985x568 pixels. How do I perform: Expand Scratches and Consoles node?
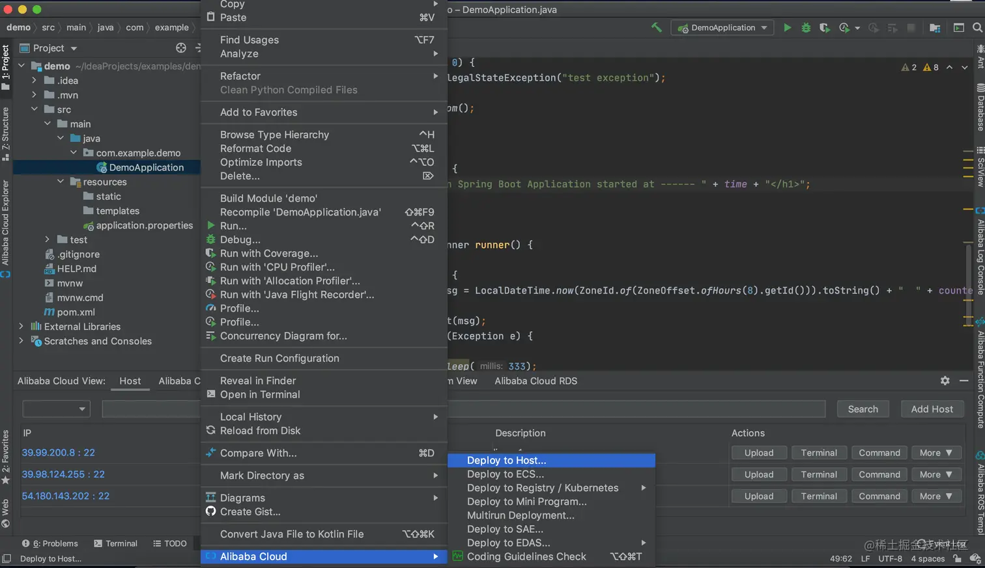coord(21,341)
